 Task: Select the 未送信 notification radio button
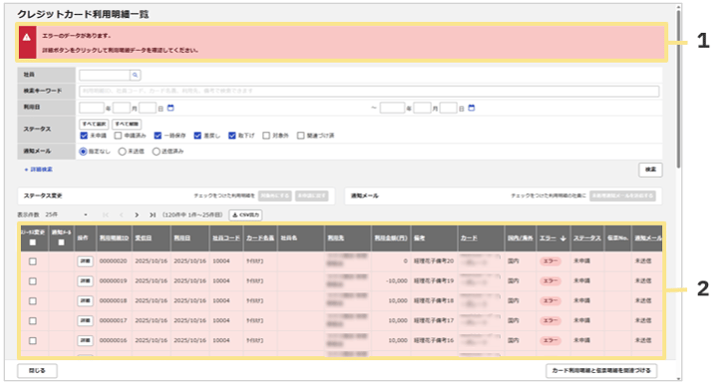click(x=122, y=152)
